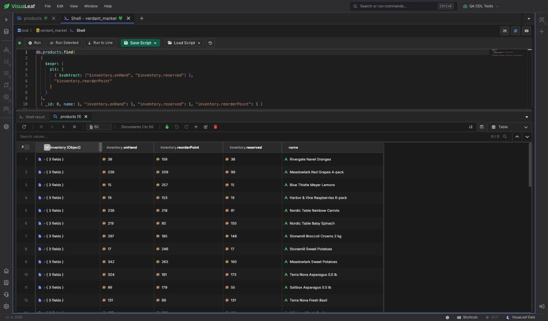Open the database connections sidebar icon

point(6,32)
